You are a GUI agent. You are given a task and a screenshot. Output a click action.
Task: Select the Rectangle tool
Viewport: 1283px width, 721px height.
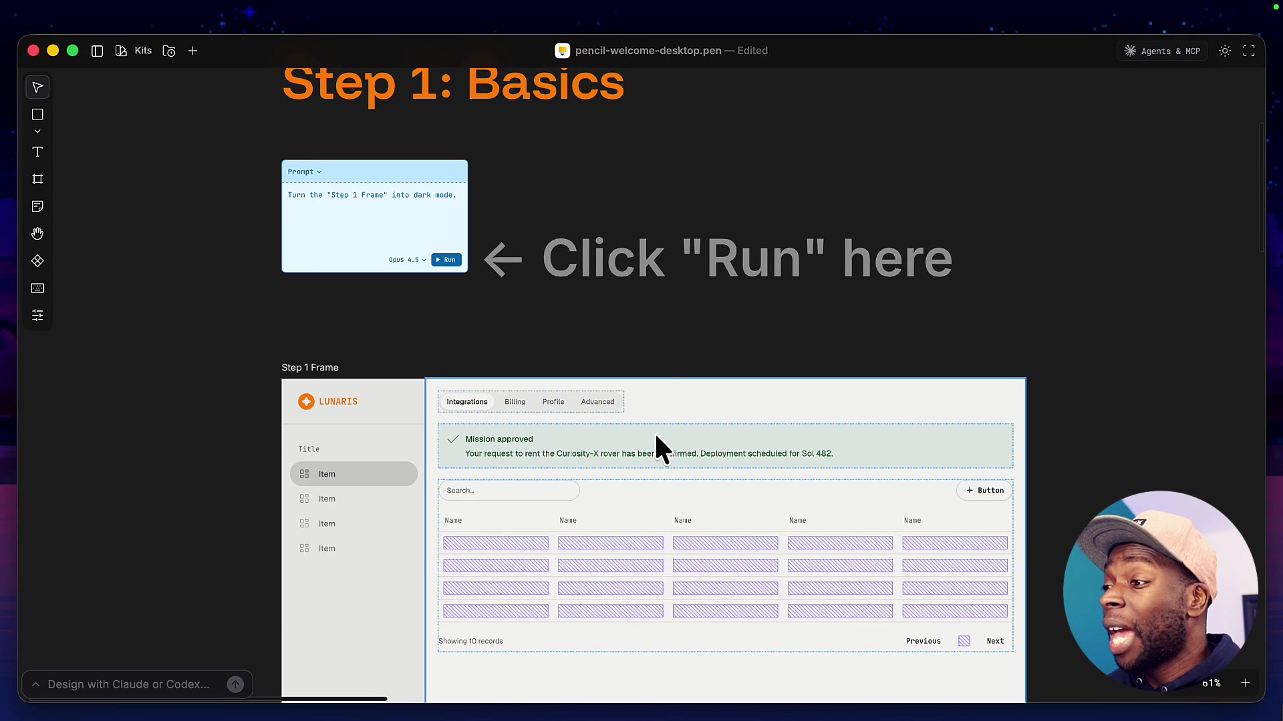[x=37, y=114]
